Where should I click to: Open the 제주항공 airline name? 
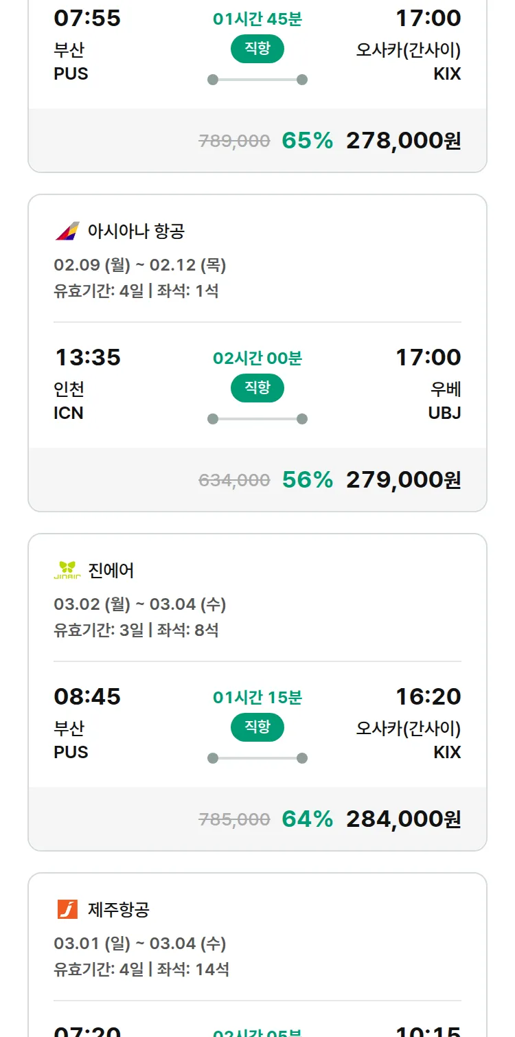point(119,910)
